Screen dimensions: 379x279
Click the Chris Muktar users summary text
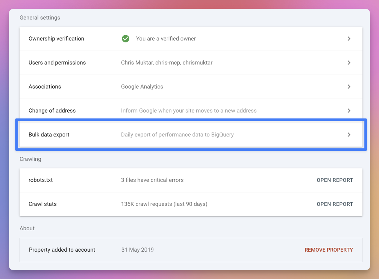(167, 63)
